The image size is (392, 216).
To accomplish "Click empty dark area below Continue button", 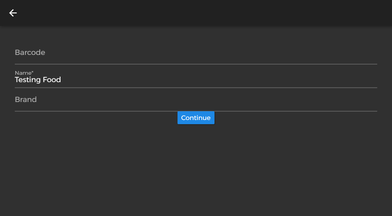I will click(x=196, y=170).
